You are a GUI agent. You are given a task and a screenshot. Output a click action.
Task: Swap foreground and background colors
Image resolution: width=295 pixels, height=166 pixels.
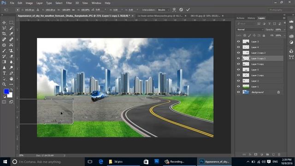coord(12,89)
